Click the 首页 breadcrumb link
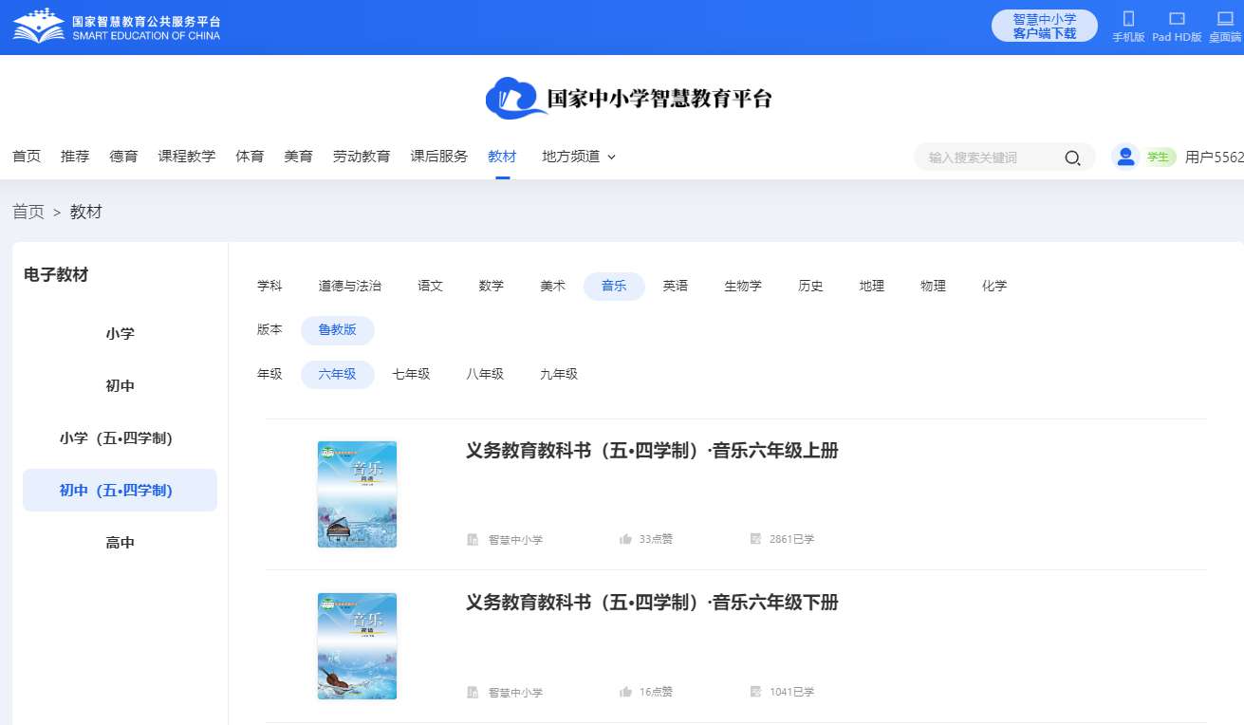Screen dimensions: 1244x725 [28, 212]
